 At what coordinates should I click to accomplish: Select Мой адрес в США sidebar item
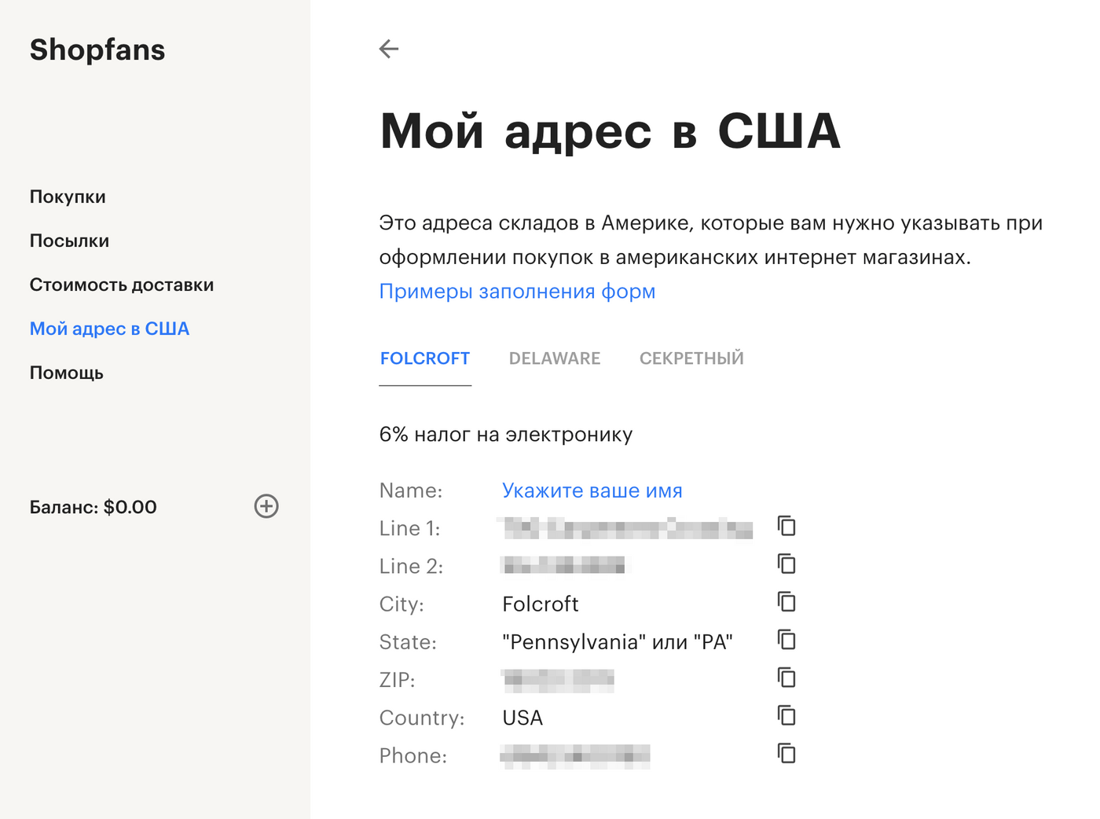[x=109, y=329]
